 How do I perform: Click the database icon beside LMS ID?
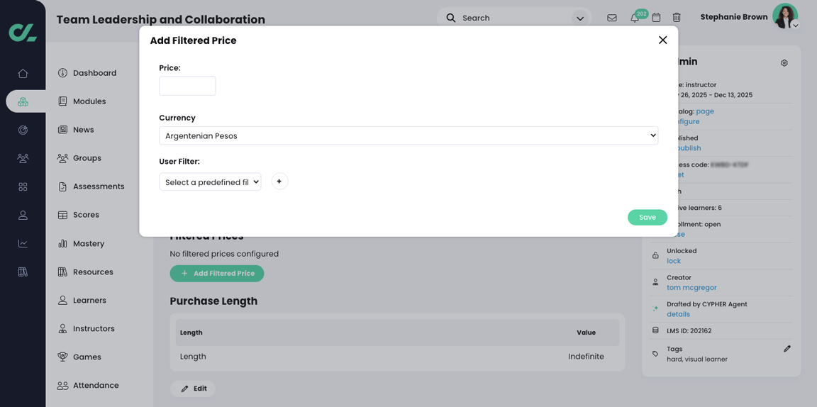tap(655, 330)
